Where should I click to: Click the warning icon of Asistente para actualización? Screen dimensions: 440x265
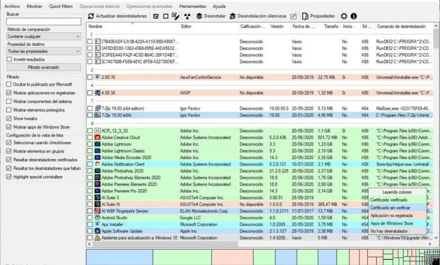[98, 238]
